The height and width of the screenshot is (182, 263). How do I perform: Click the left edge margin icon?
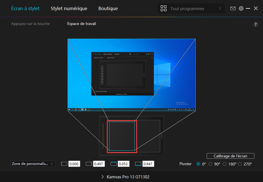click(64, 164)
